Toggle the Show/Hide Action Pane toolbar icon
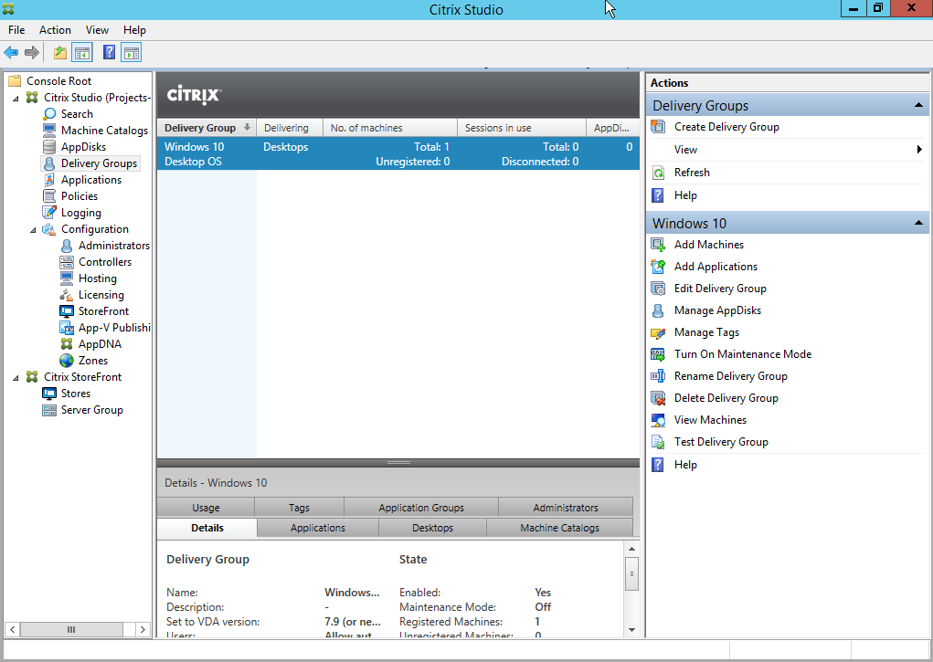The width and height of the screenshot is (933, 662). click(x=132, y=53)
